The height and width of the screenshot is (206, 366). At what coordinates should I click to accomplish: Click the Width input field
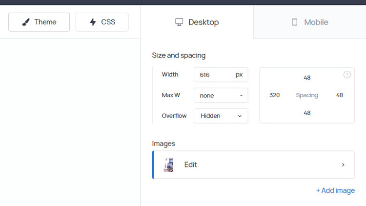[214, 75]
